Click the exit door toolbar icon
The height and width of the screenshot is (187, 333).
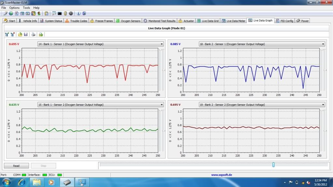click(84, 13)
